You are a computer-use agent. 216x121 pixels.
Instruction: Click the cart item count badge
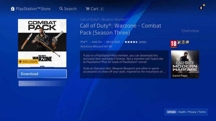[x=102, y=9]
